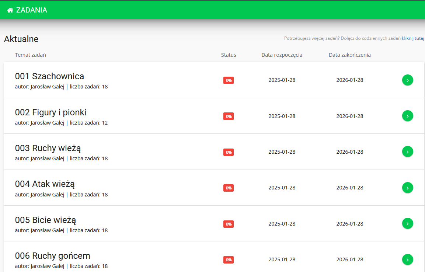Open 002 Figury i pionki arrow button

(407, 116)
